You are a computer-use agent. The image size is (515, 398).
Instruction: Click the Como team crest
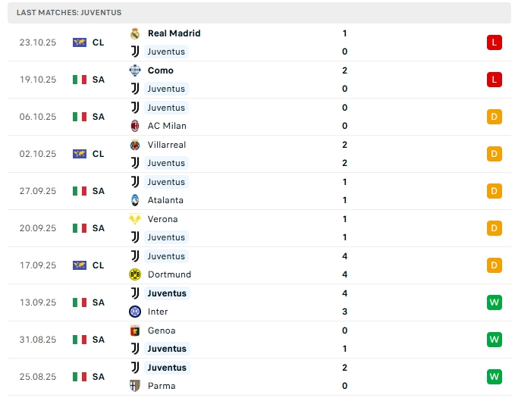[135, 71]
